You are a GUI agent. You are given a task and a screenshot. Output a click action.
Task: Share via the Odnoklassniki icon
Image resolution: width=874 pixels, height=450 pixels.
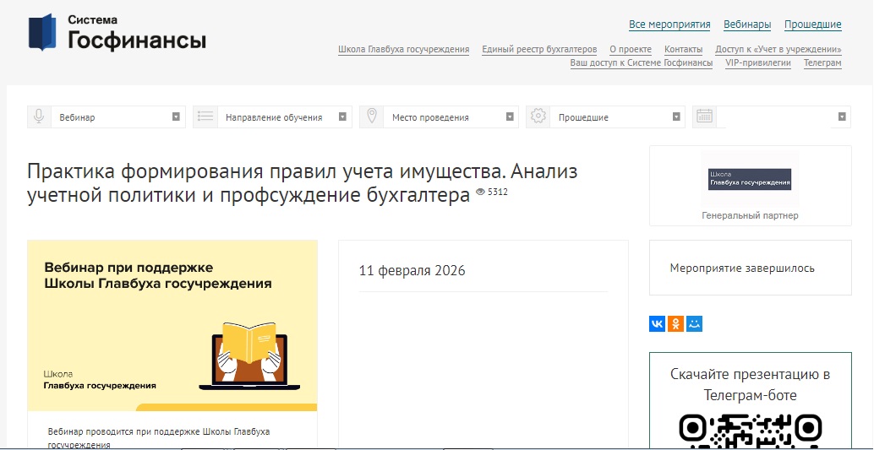[x=675, y=323]
